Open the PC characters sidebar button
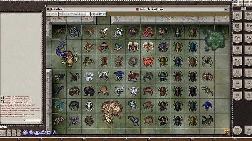Image resolution: width=252 pixels, height=141 pixels. (x=237, y=16)
